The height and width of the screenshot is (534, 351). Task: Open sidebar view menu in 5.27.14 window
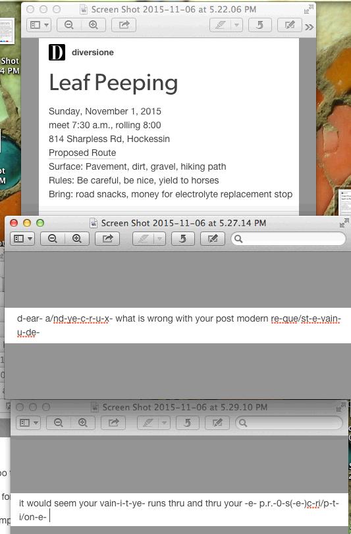(23, 239)
